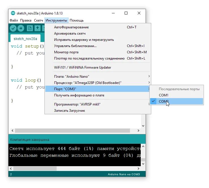
Task: Open Управлять библиотеками…
Action: (98, 46)
